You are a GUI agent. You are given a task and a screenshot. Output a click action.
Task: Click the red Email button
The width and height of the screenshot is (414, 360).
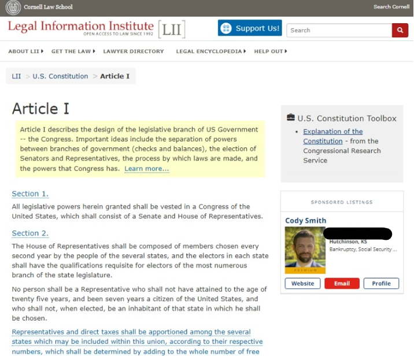tap(342, 284)
